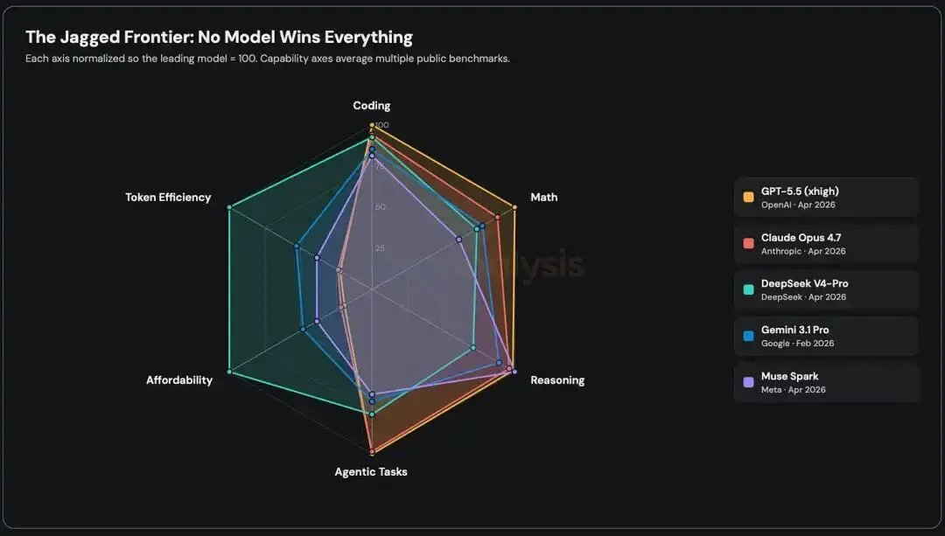The width and height of the screenshot is (945, 536).
Task: Toggle the Claude Opus 4.7 legend entry
Action: tap(826, 243)
